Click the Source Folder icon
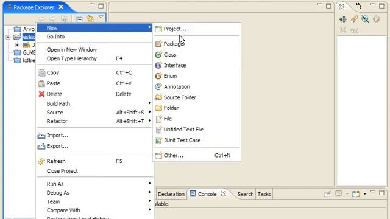This screenshot has height=219, width=390. [x=158, y=97]
